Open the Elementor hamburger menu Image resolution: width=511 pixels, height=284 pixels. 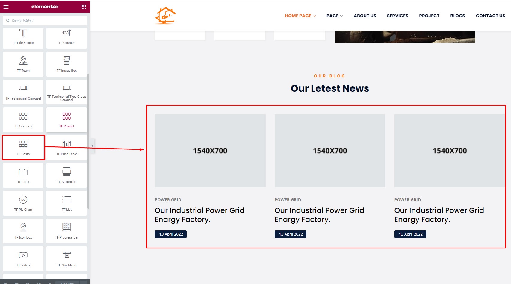6,7
